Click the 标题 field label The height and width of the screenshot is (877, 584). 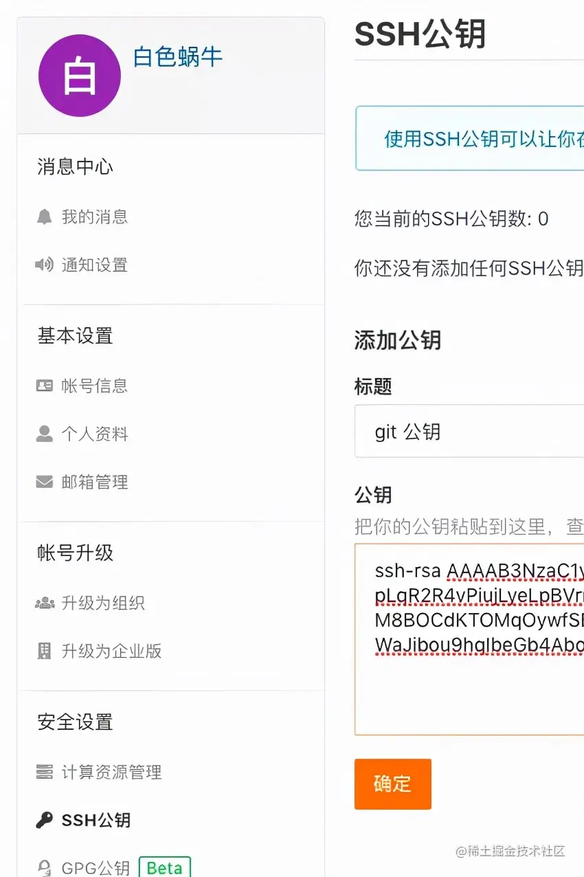click(373, 386)
